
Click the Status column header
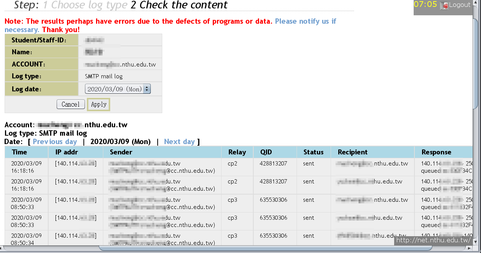tap(313, 152)
